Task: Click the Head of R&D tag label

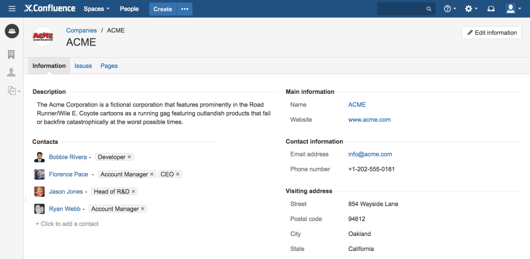Action: click(112, 192)
